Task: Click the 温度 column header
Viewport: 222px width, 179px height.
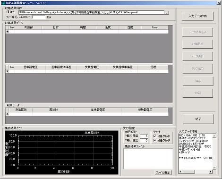Action: 108,27
